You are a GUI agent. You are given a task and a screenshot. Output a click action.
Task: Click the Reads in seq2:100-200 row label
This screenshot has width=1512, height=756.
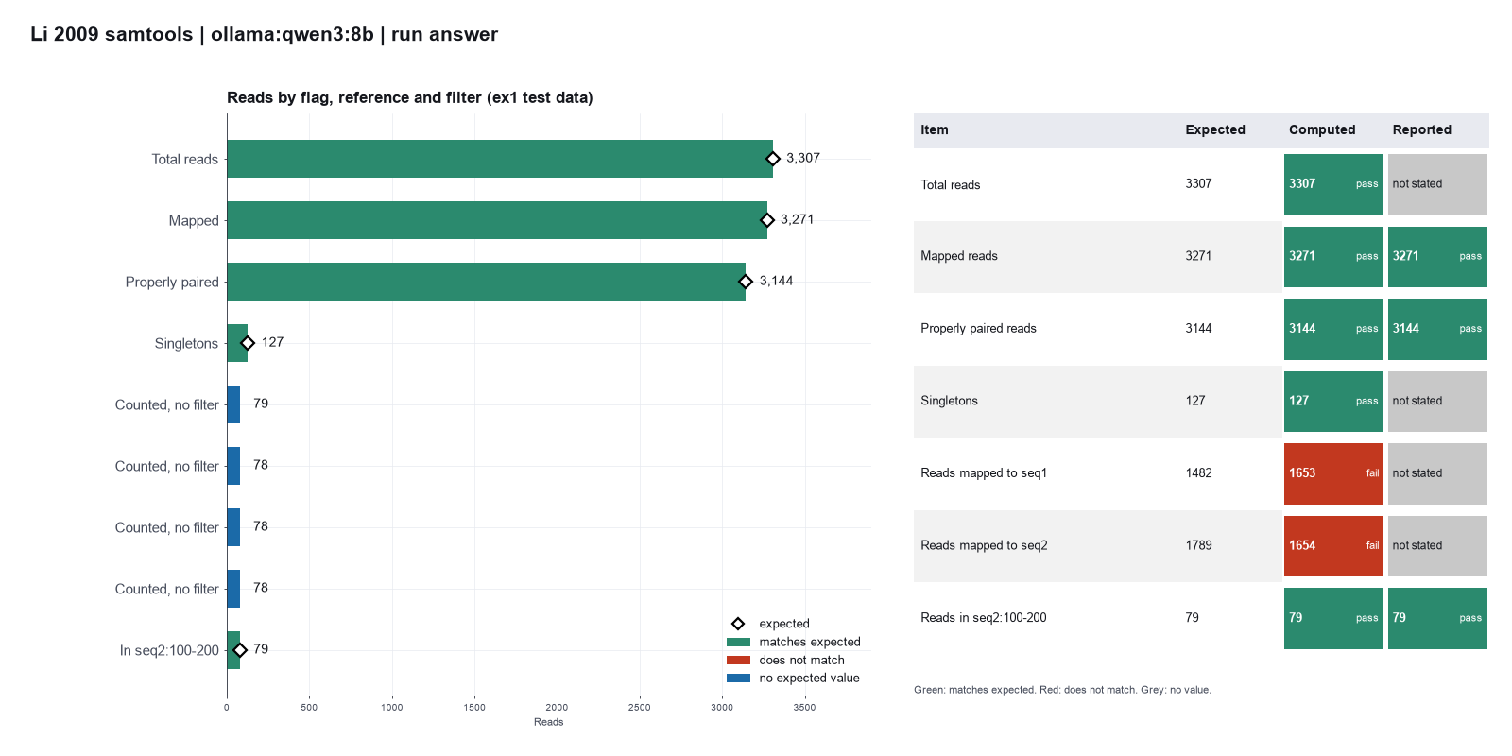[x=984, y=618]
